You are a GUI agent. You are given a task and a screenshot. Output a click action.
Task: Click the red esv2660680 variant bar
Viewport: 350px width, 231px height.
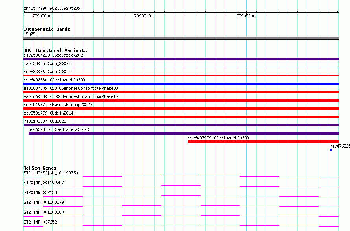[x=181, y=100]
